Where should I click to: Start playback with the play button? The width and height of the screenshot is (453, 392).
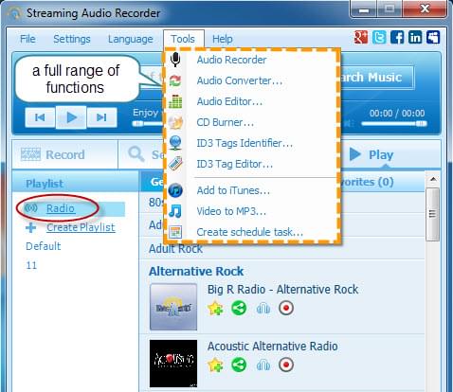pos(71,117)
